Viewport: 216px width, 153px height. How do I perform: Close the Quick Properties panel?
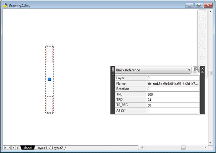[x=203, y=68]
